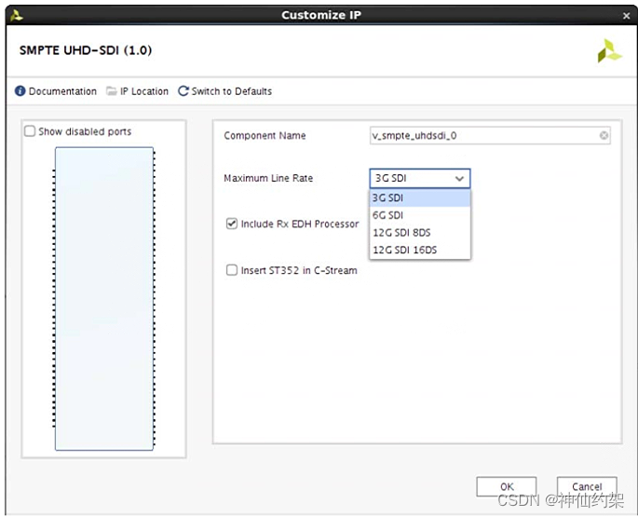Click the IP Location folder icon
Screen dimensions: 638x517
(112, 90)
